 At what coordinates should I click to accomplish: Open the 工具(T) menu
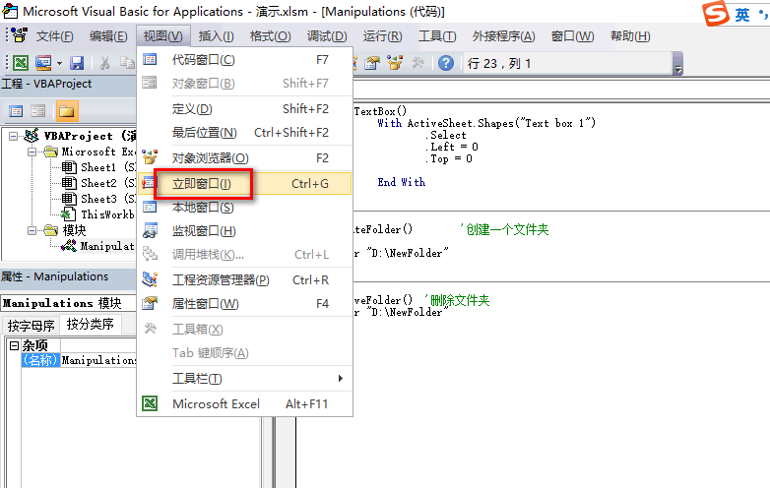click(x=437, y=36)
